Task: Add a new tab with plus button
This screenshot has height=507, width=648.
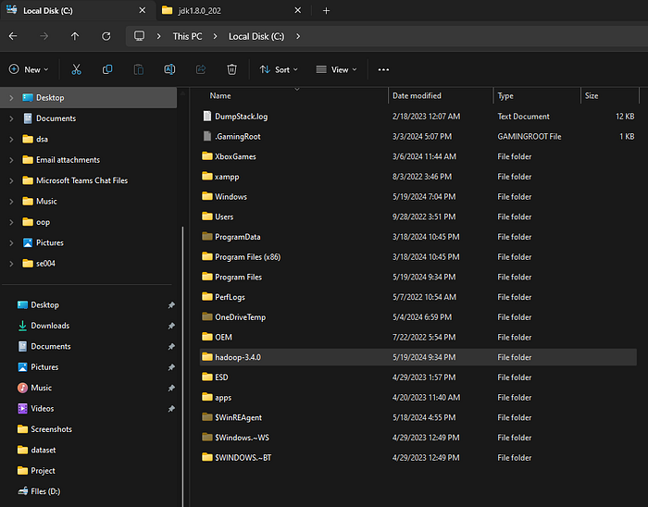Action: coord(326,11)
